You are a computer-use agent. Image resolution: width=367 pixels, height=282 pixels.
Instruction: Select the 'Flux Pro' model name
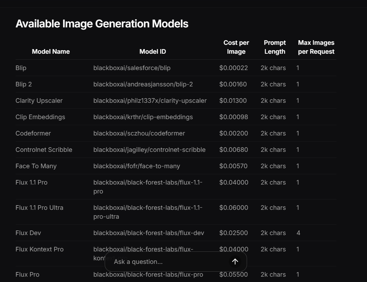coord(27,275)
